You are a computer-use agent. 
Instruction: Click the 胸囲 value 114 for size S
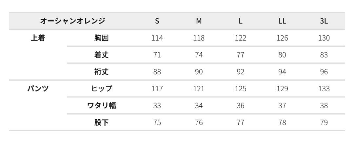157,38
